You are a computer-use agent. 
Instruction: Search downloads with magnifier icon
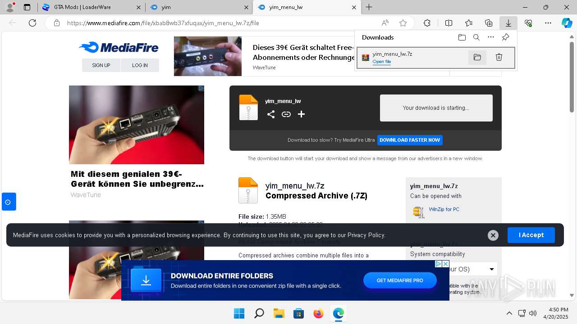click(x=476, y=37)
